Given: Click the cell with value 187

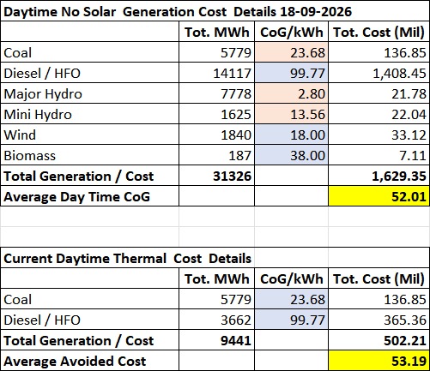Looking at the screenshot, I should (x=217, y=155).
